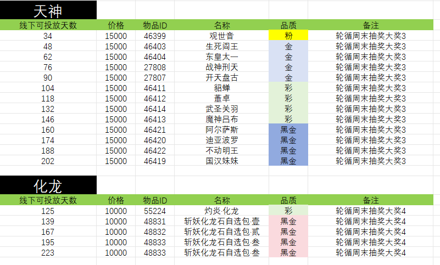Click the days cell showing 223
The height and width of the screenshot is (265, 440).
pyautogui.click(x=48, y=252)
